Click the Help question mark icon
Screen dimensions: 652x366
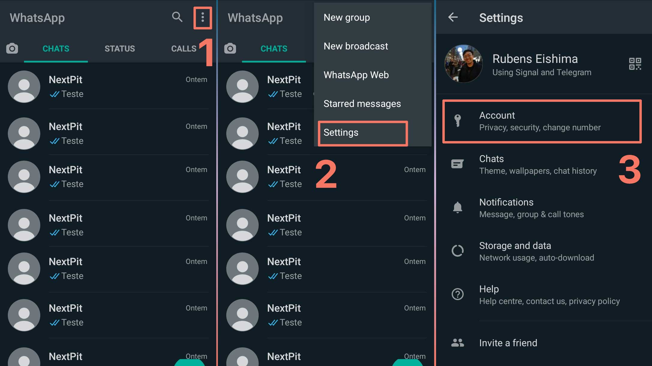(x=457, y=294)
